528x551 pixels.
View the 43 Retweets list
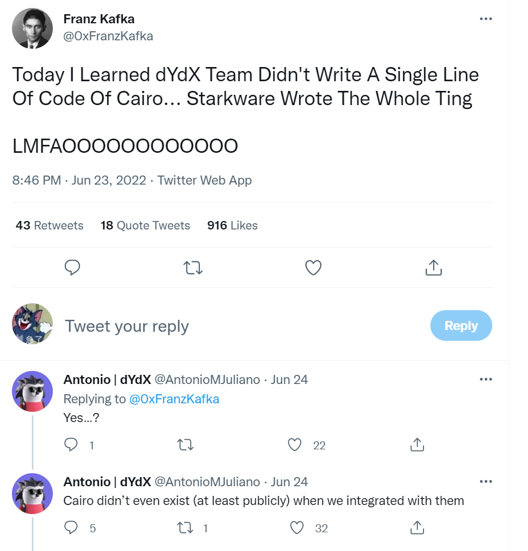(49, 226)
